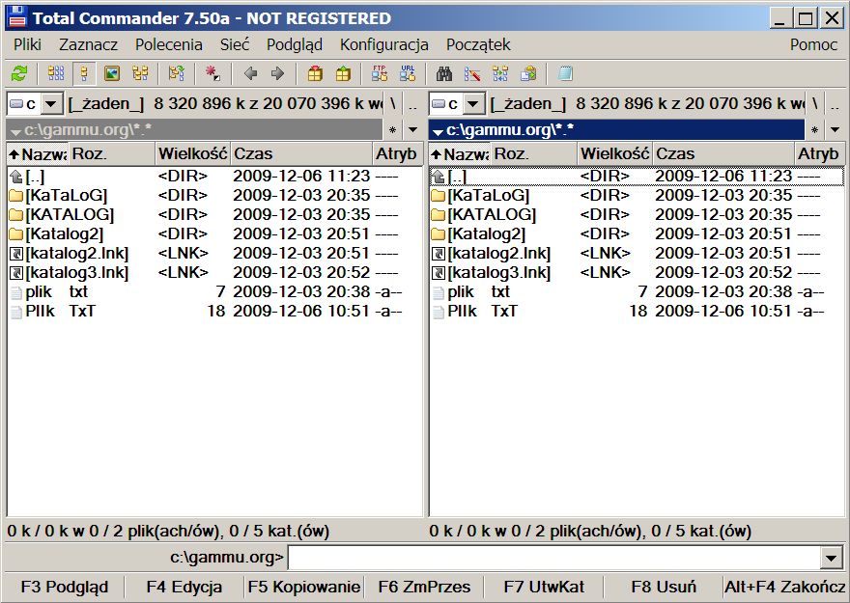Select [Katalog2] folder in left panel

pos(214,233)
